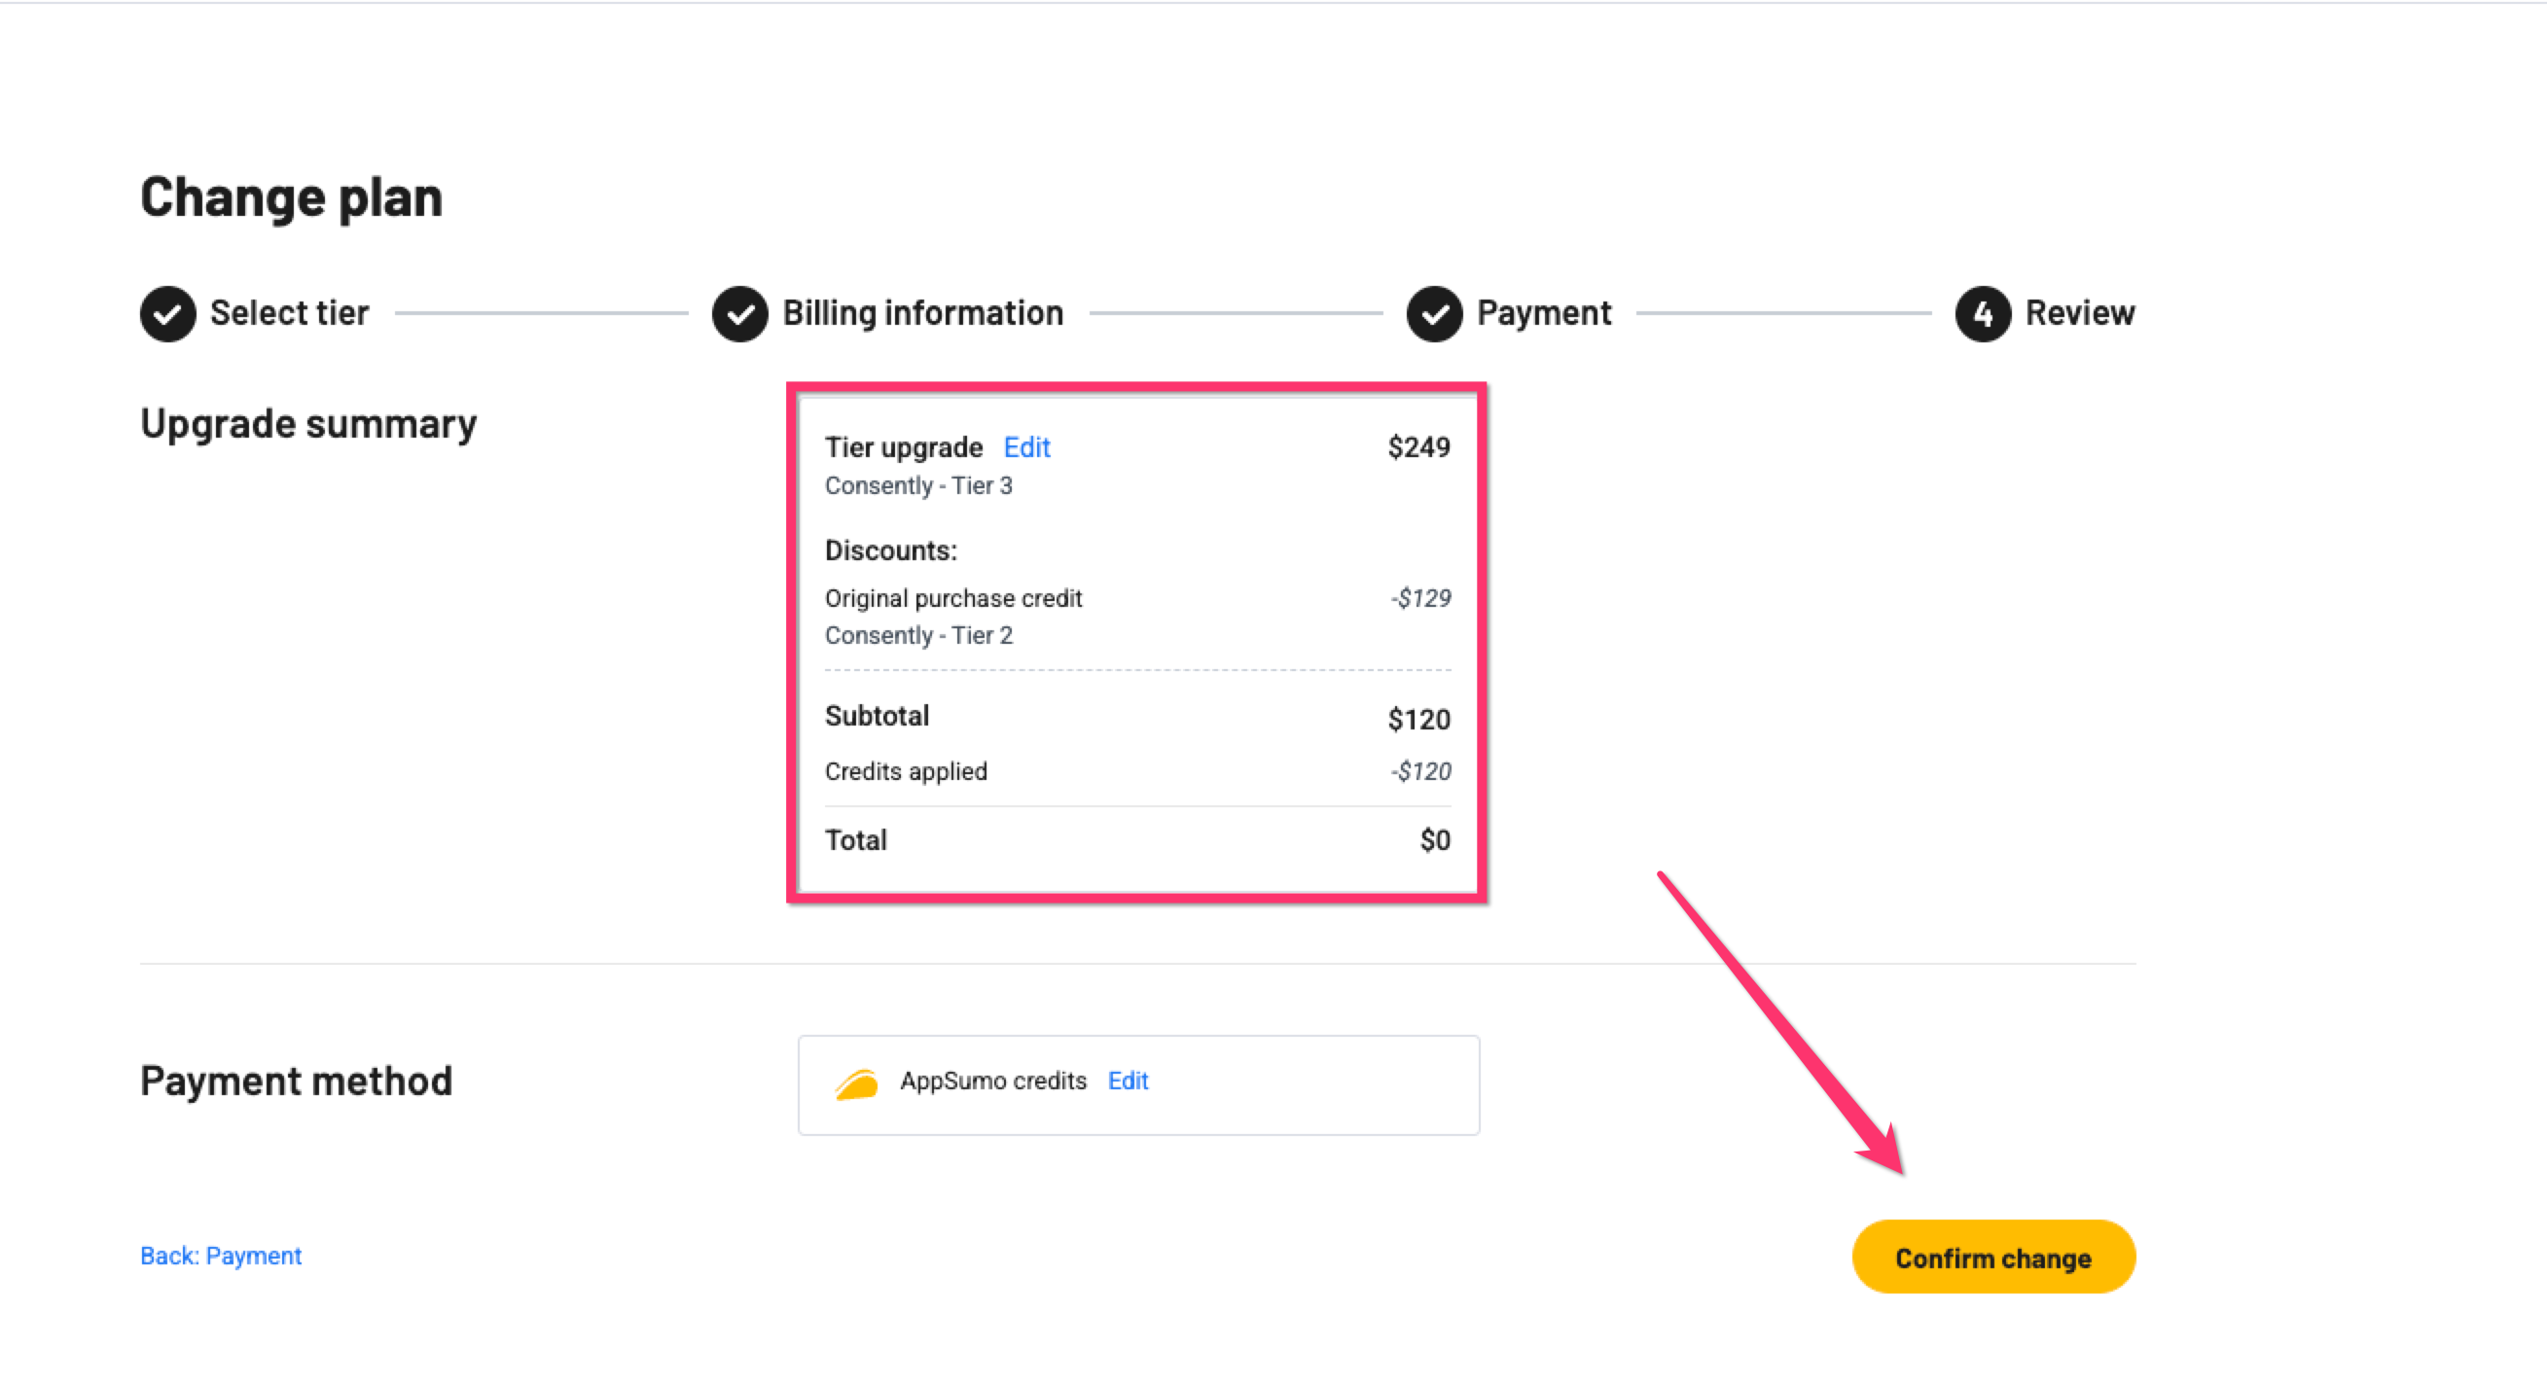This screenshot has height=1383, width=2547.
Task: Go to the Billing information step
Action: click(x=922, y=313)
